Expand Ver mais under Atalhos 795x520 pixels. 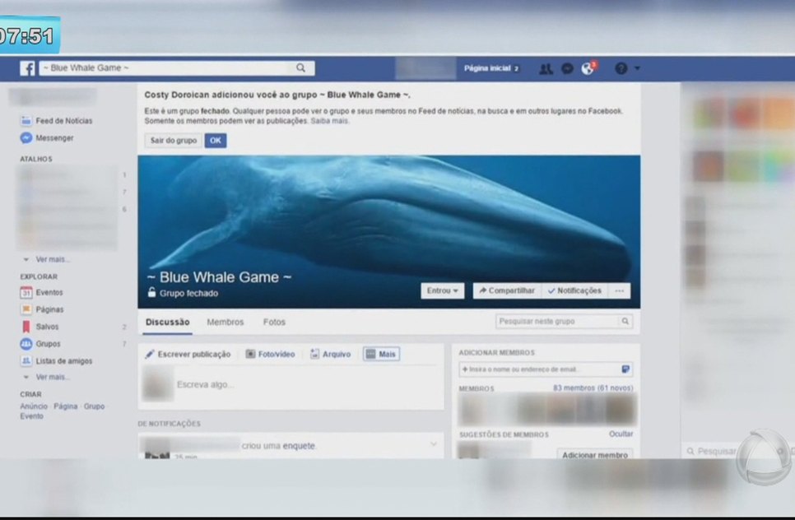tap(47, 259)
